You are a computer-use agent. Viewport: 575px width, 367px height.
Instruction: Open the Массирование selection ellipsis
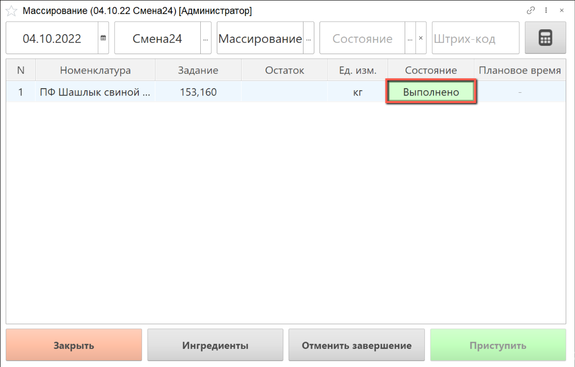click(309, 38)
